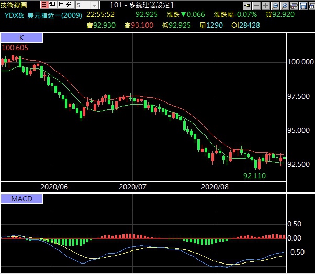The image size is (315, 274).
Task: Click the open interest OI28428
Action: coord(245,25)
